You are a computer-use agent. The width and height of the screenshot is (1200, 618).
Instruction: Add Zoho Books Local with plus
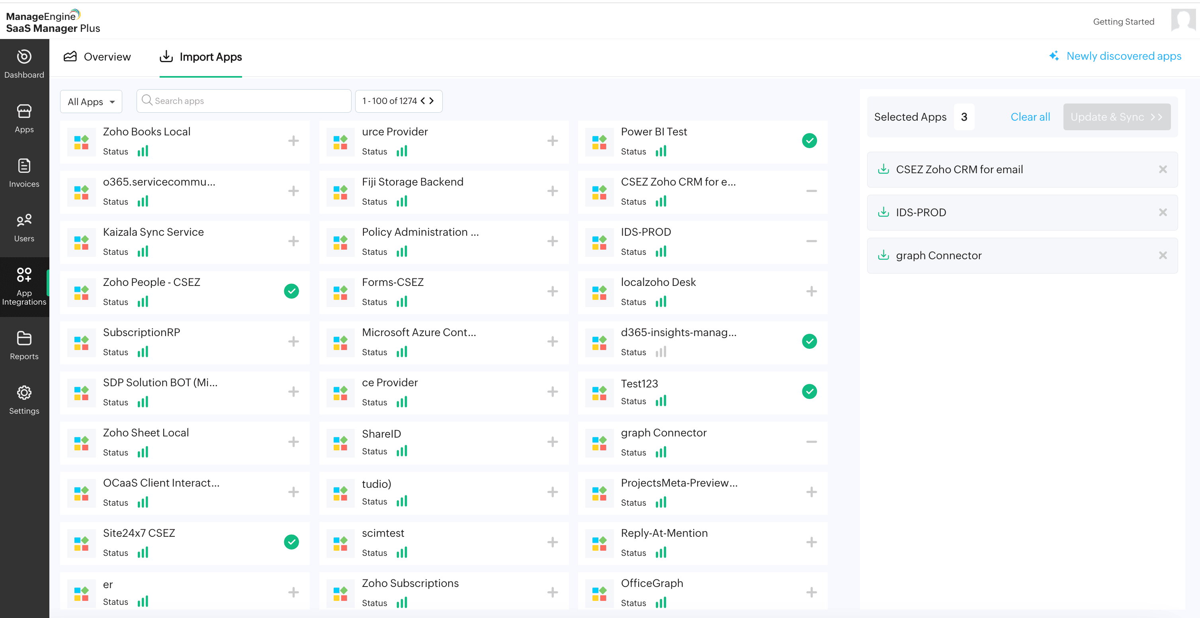point(293,141)
